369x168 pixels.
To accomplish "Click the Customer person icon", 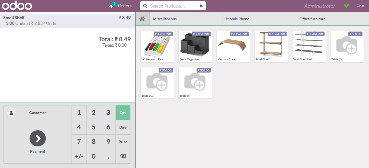I will 11,113.
